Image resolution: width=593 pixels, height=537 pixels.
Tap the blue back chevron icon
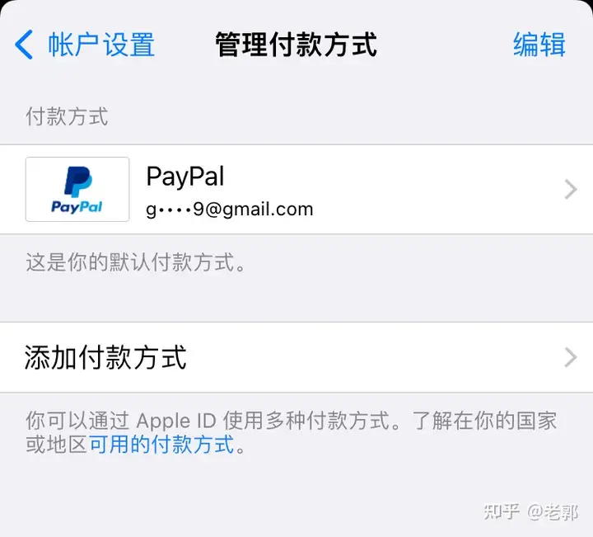(x=24, y=45)
